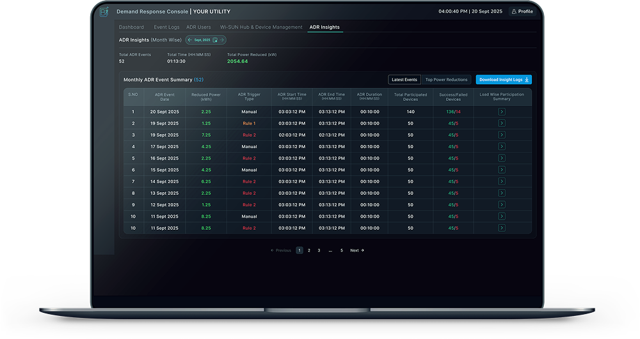
Task: Open summary arrow for 11 Sept Manual row
Action: click(502, 216)
